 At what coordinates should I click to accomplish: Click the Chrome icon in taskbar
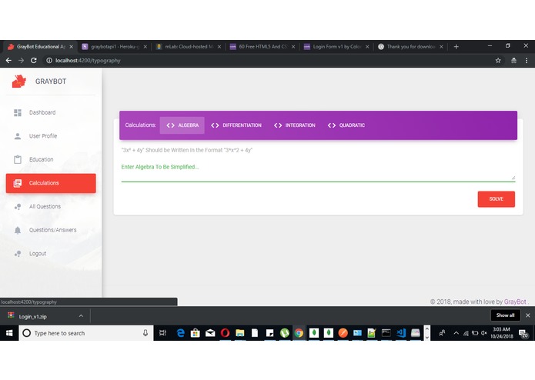pyautogui.click(x=299, y=333)
